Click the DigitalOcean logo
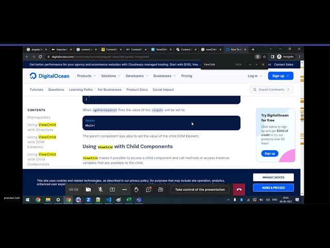The width and height of the screenshot is (330, 248). pyautogui.click(x=49, y=76)
